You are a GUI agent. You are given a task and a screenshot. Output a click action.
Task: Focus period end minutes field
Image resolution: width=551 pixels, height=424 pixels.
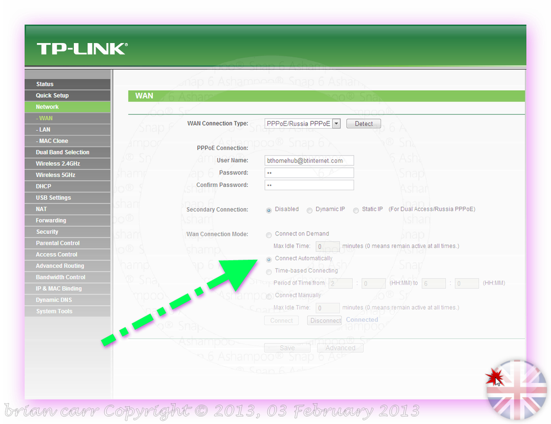click(467, 283)
